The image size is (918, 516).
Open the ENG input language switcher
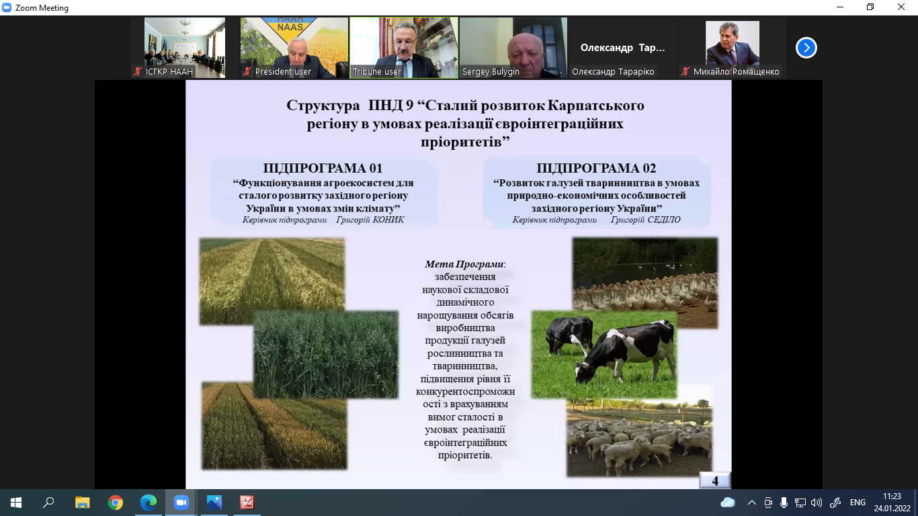click(x=858, y=502)
